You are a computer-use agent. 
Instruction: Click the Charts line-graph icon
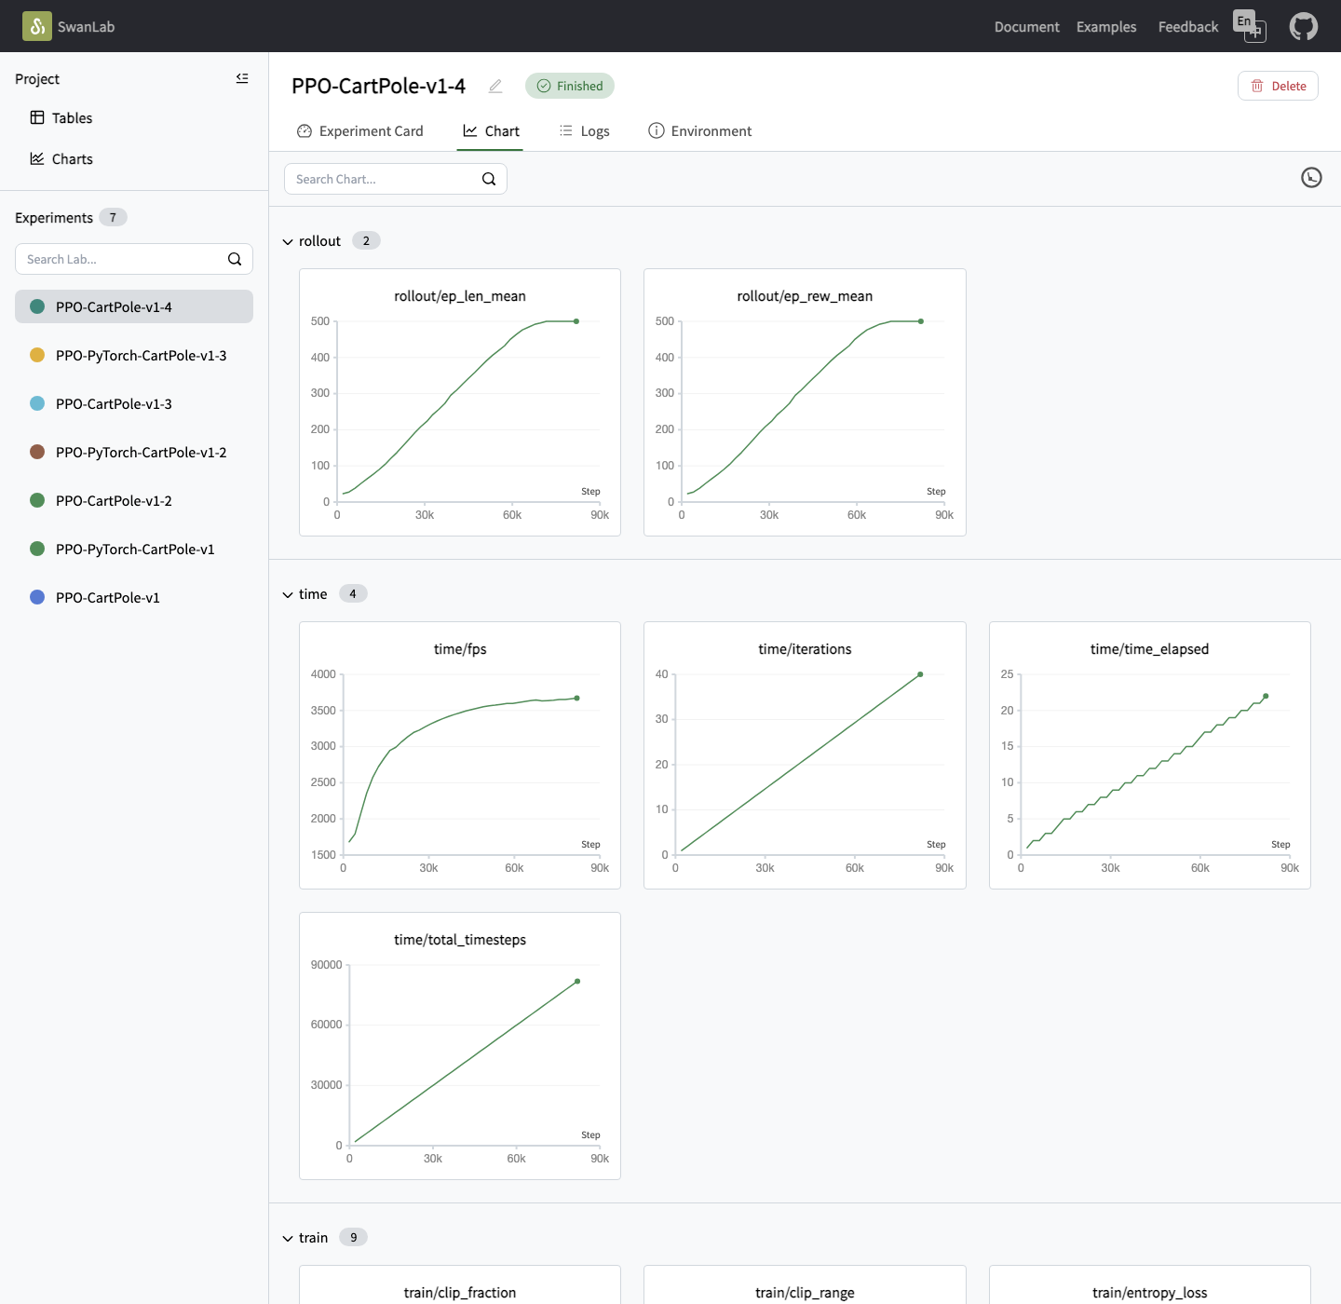(x=37, y=158)
